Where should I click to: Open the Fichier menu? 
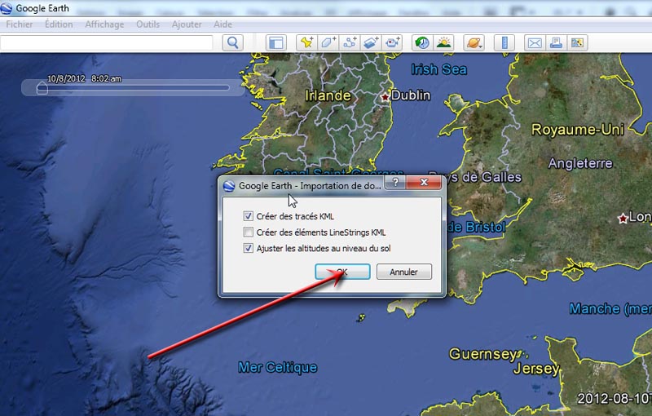pyautogui.click(x=19, y=24)
